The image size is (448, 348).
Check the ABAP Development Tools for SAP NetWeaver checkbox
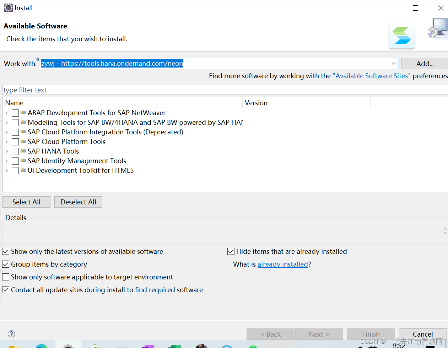[x=15, y=113]
